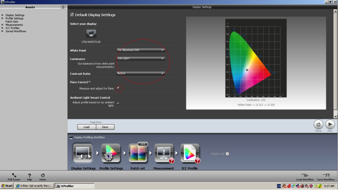This screenshot has width=338, height=190.
Task: Open Help from the bottom toolbar
Action: click(29, 176)
